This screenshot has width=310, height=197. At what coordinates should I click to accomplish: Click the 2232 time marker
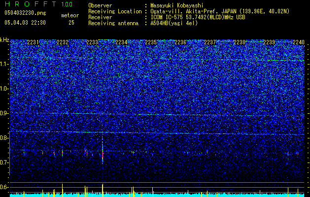63,42
